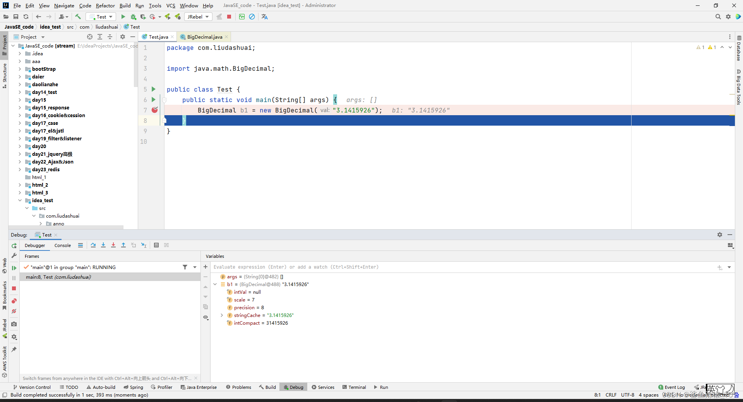Click Force Step Into red arrow icon
Viewport: 743px width, 402px height.
[113, 245]
